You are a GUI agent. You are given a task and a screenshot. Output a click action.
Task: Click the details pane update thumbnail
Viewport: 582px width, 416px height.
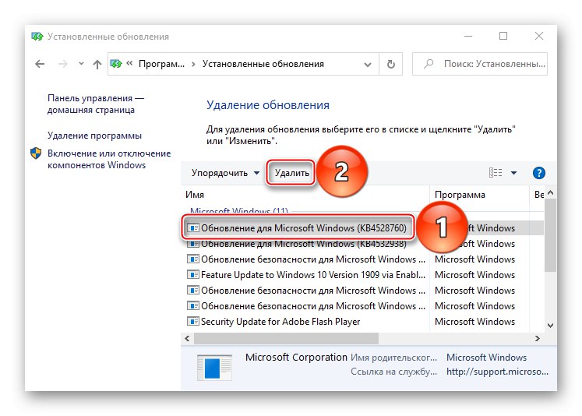tap(214, 368)
